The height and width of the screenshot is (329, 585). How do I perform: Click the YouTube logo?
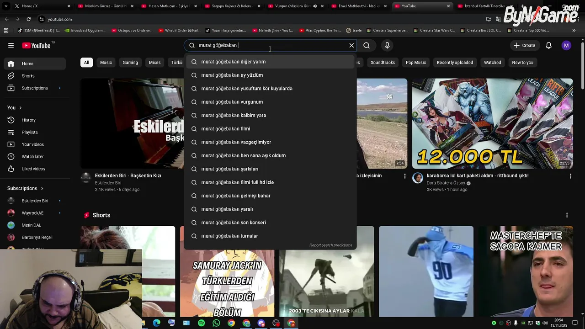point(36,45)
